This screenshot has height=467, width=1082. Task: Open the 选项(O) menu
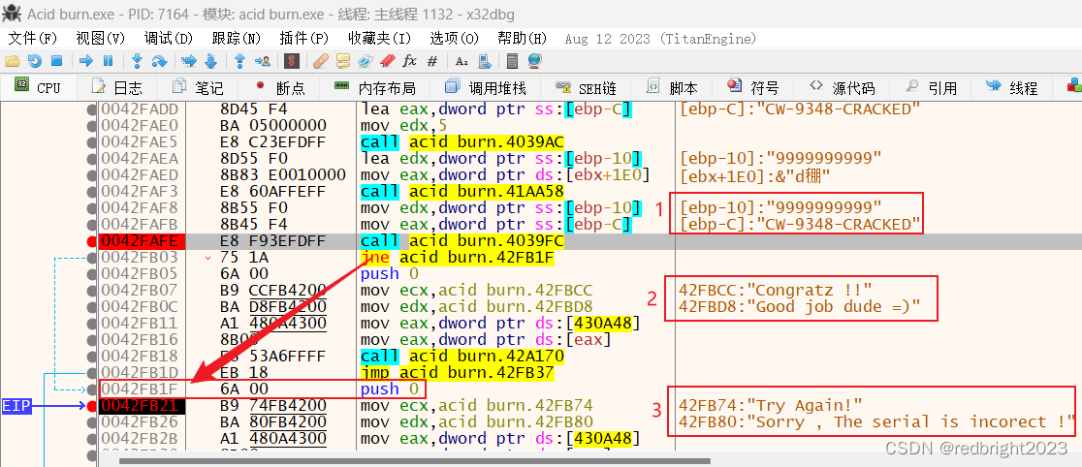(454, 38)
